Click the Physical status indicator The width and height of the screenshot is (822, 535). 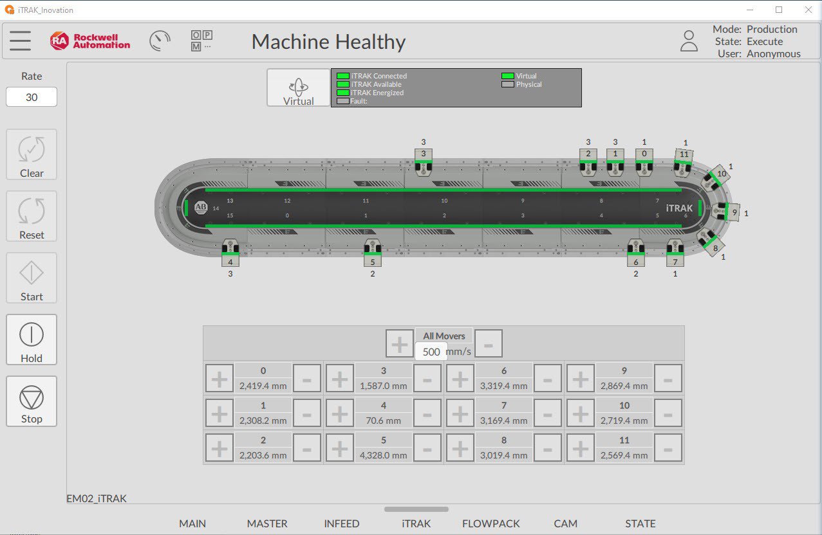507,84
